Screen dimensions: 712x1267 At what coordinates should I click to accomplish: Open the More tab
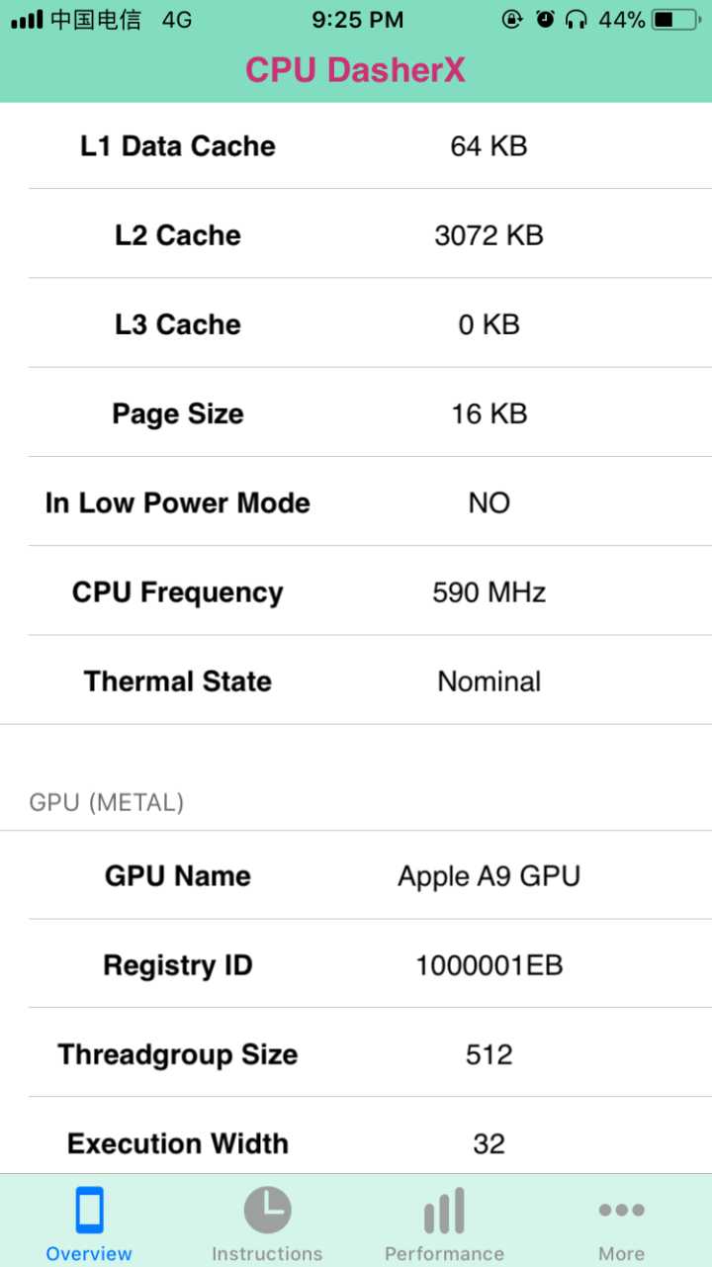click(x=621, y=1222)
